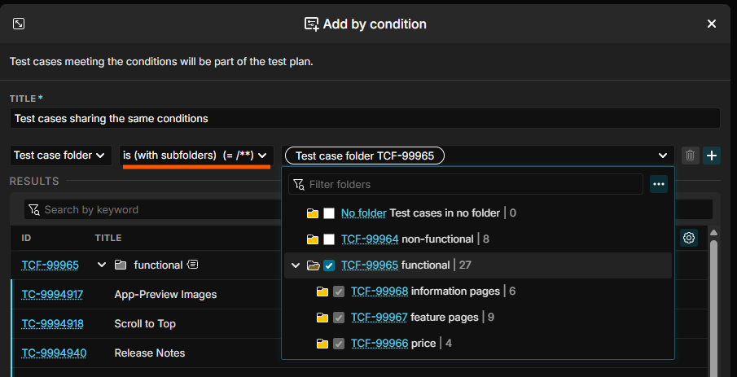Delete the condition with trash icon
The width and height of the screenshot is (737, 377).
690,156
